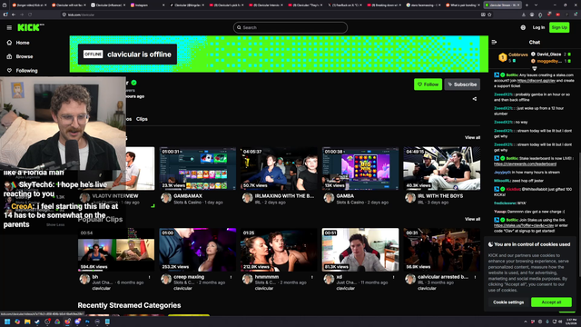Open options menu for 'hmmmmm' clip
The image size is (581, 327).
click(312, 277)
